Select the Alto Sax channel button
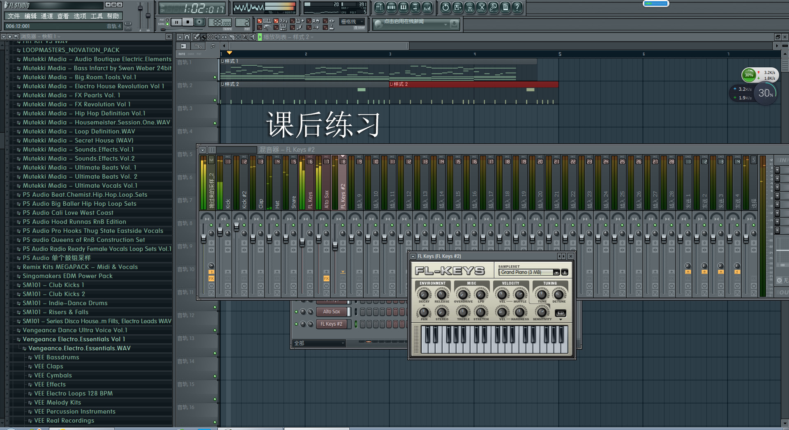 [x=332, y=312]
